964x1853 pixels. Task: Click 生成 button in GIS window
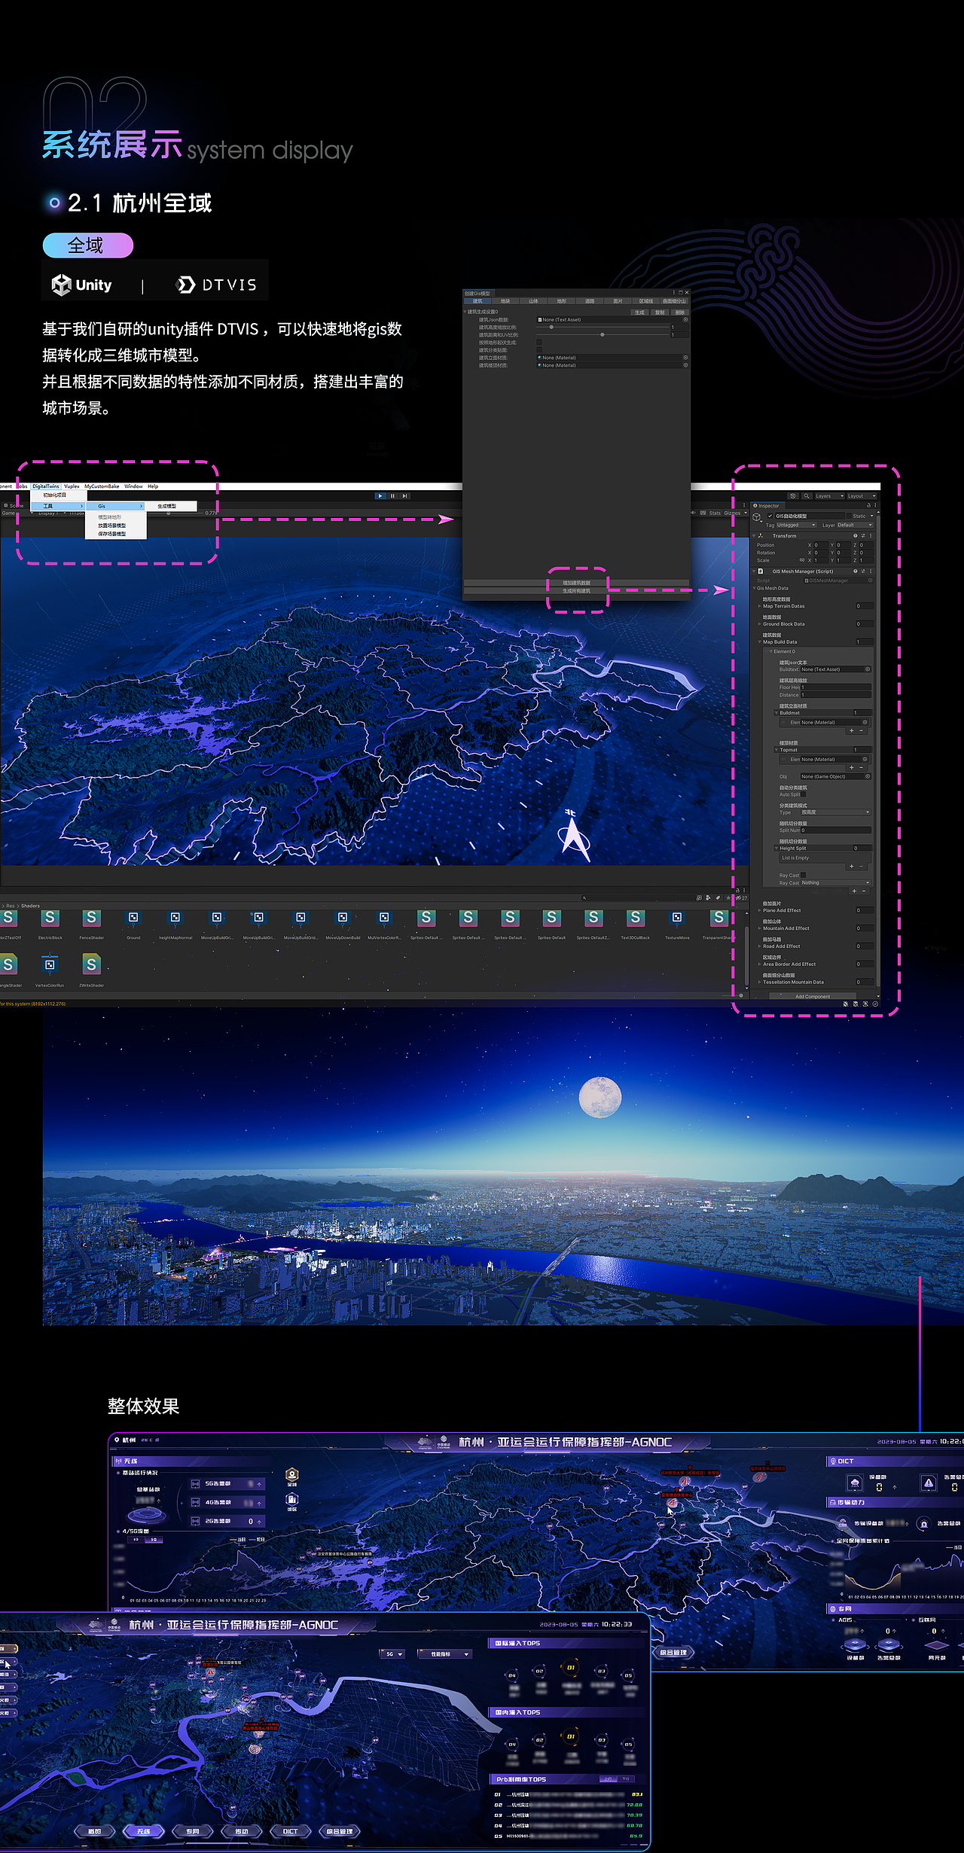click(639, 312)
